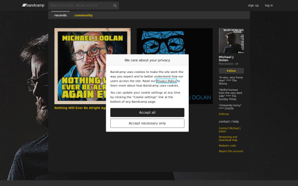Open the linktr.ee link
Screen dimensions: 298x186
tap(224, 114)
